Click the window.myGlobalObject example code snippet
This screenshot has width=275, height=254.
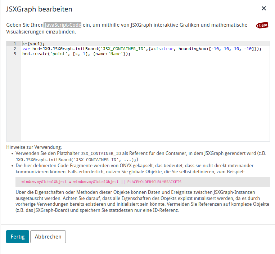(101, 182)
